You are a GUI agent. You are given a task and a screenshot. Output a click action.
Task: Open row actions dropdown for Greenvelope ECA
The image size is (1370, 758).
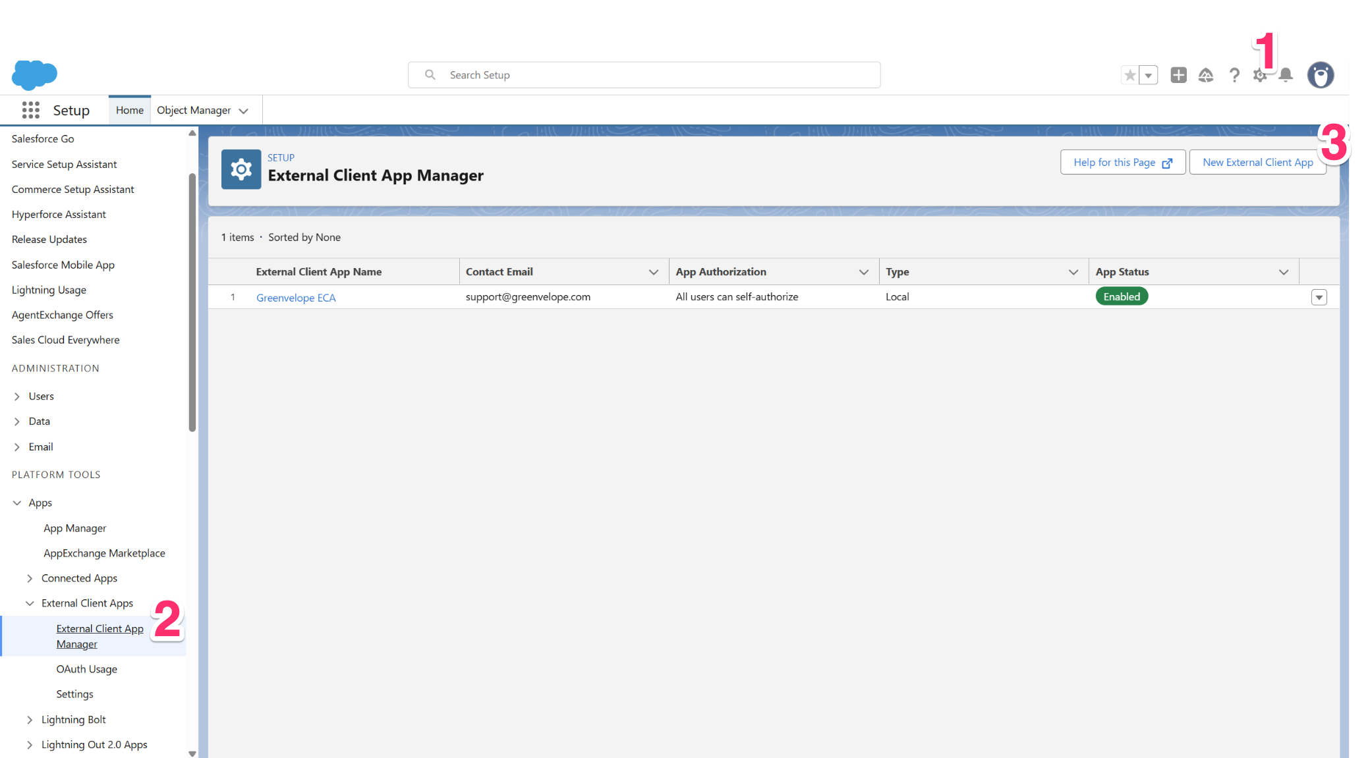point(1319,298)
